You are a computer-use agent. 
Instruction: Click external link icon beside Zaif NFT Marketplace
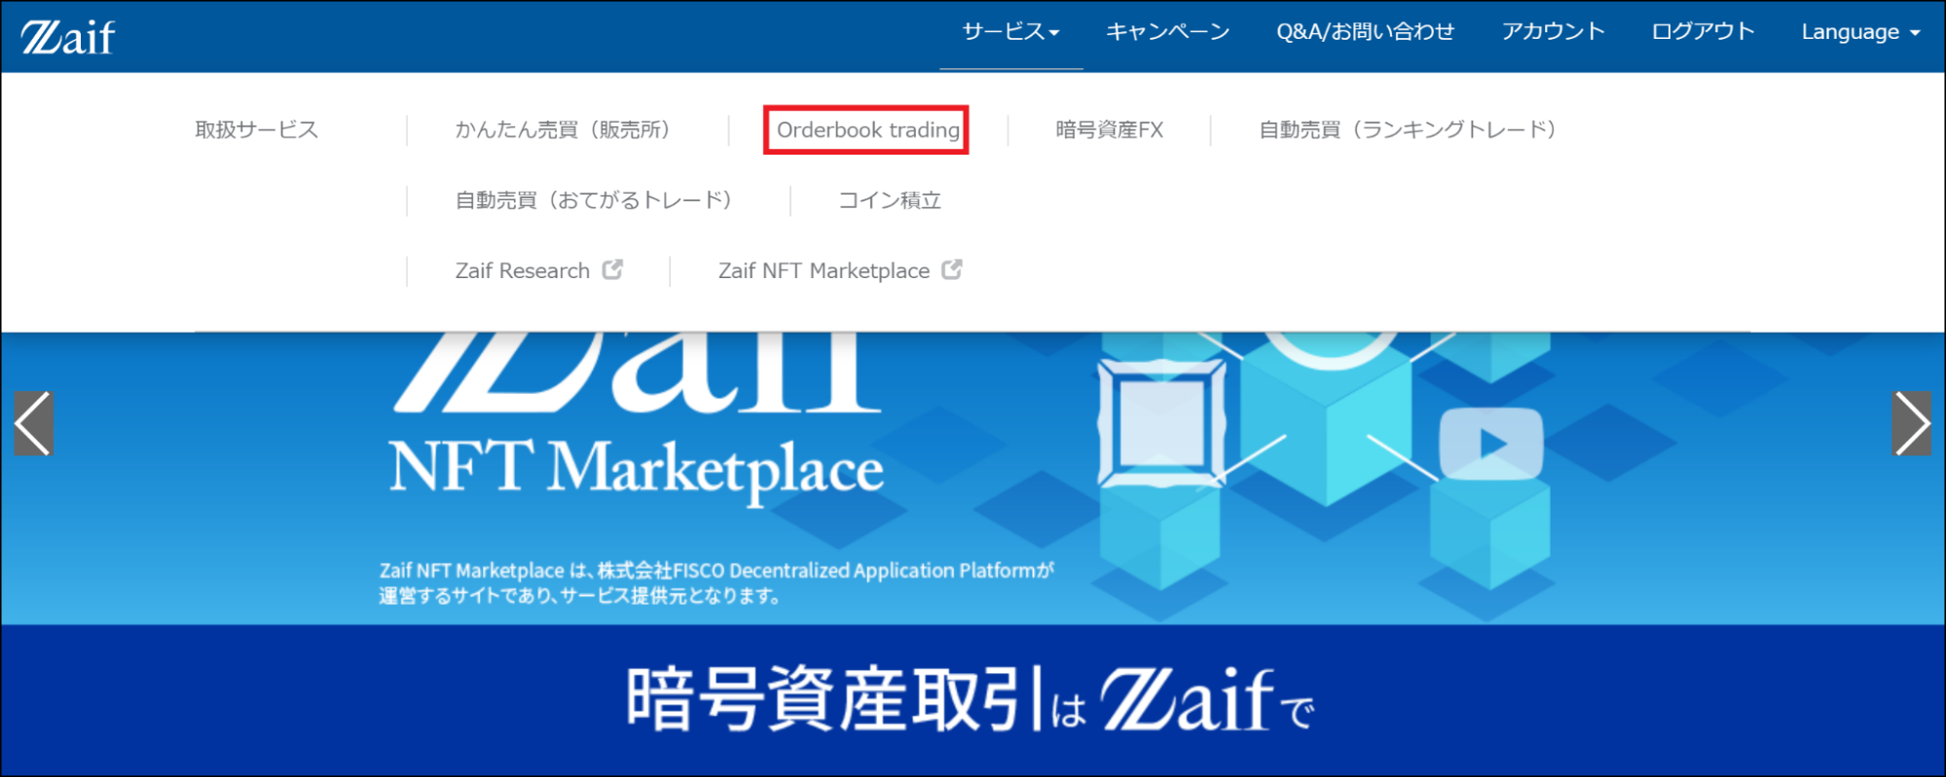[x=952, y=269]
